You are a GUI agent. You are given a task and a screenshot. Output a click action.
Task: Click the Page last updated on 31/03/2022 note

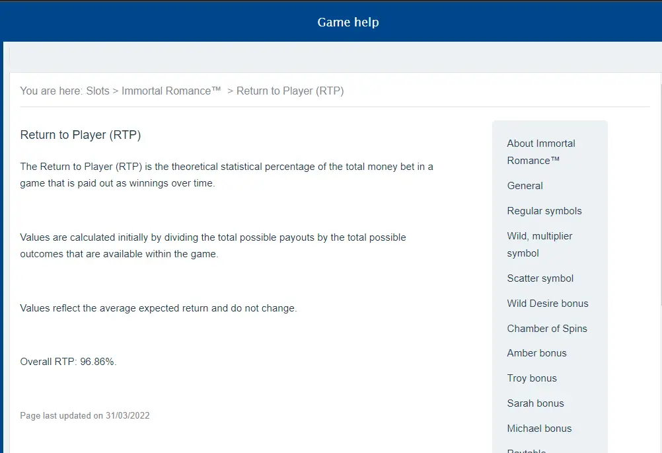click(85, 416)
